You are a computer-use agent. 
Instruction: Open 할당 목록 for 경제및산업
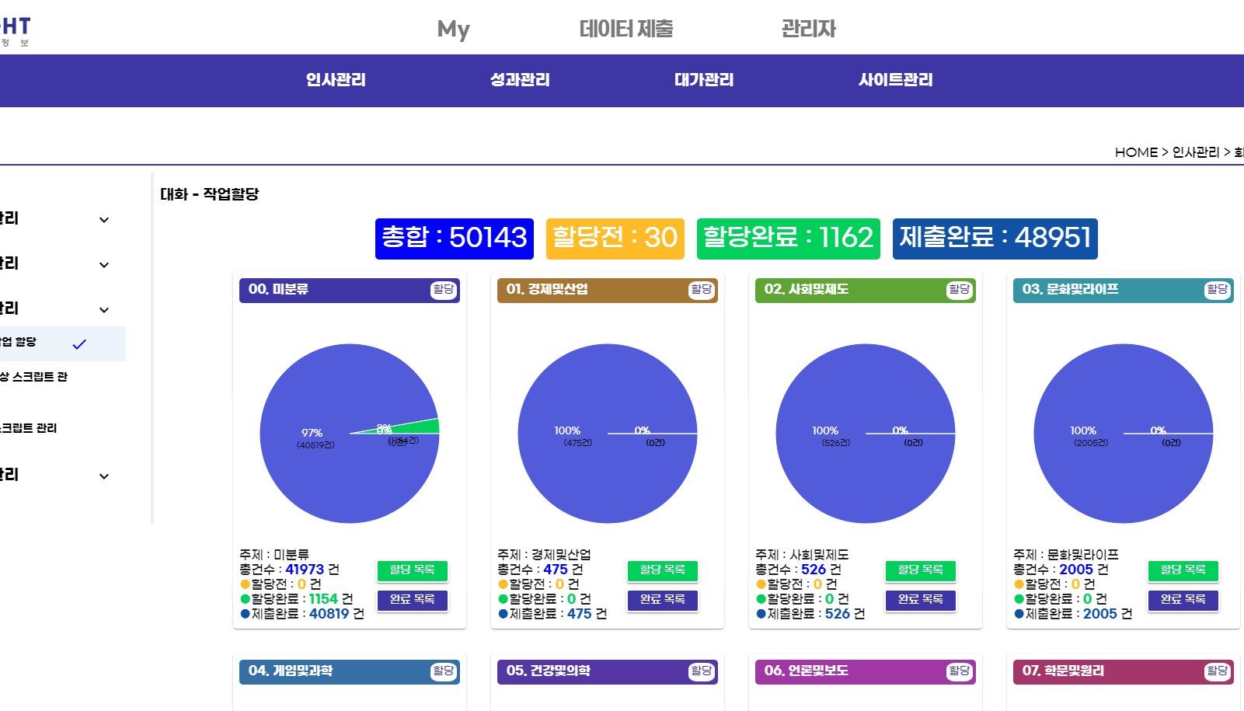click(663, 570)
